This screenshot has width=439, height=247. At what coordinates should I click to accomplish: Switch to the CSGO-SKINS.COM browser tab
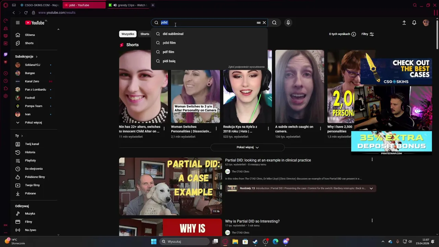pos(39,5)
